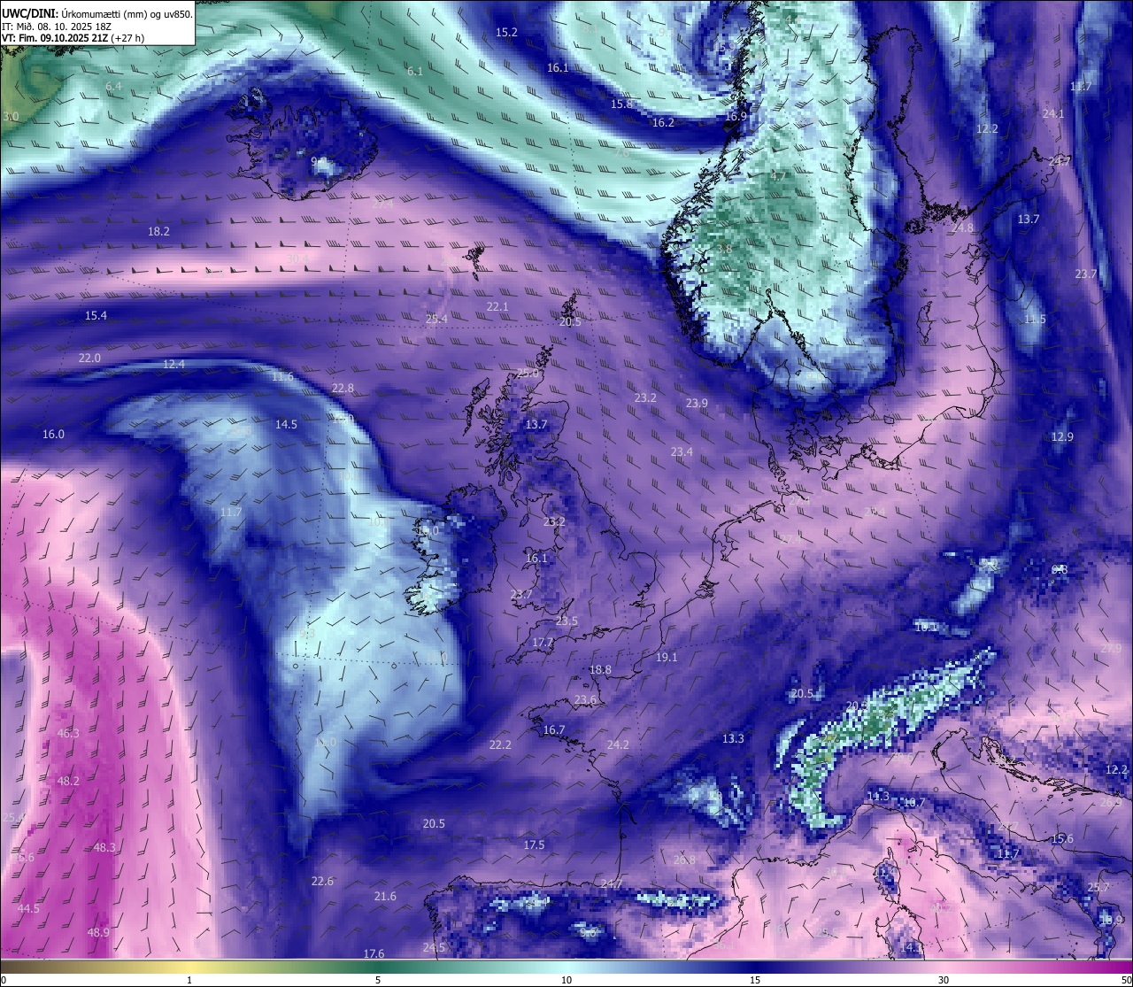Click the 22.8 map value
This screenshot has height=987, width=1133.
tap(343, 388)
